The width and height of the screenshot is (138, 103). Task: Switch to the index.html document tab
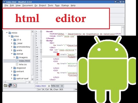41,86
